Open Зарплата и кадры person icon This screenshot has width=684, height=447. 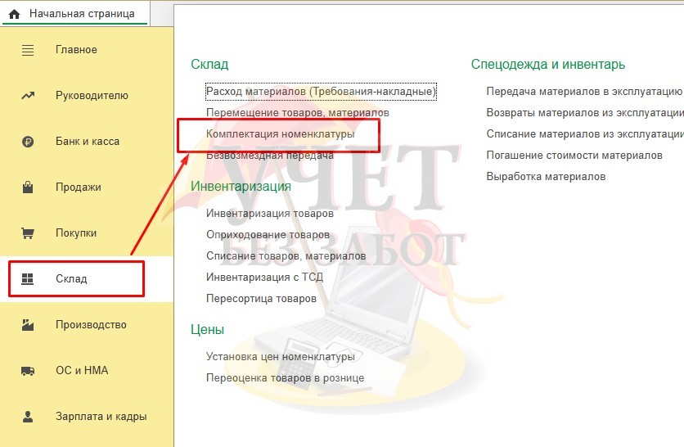pos(28,417)
